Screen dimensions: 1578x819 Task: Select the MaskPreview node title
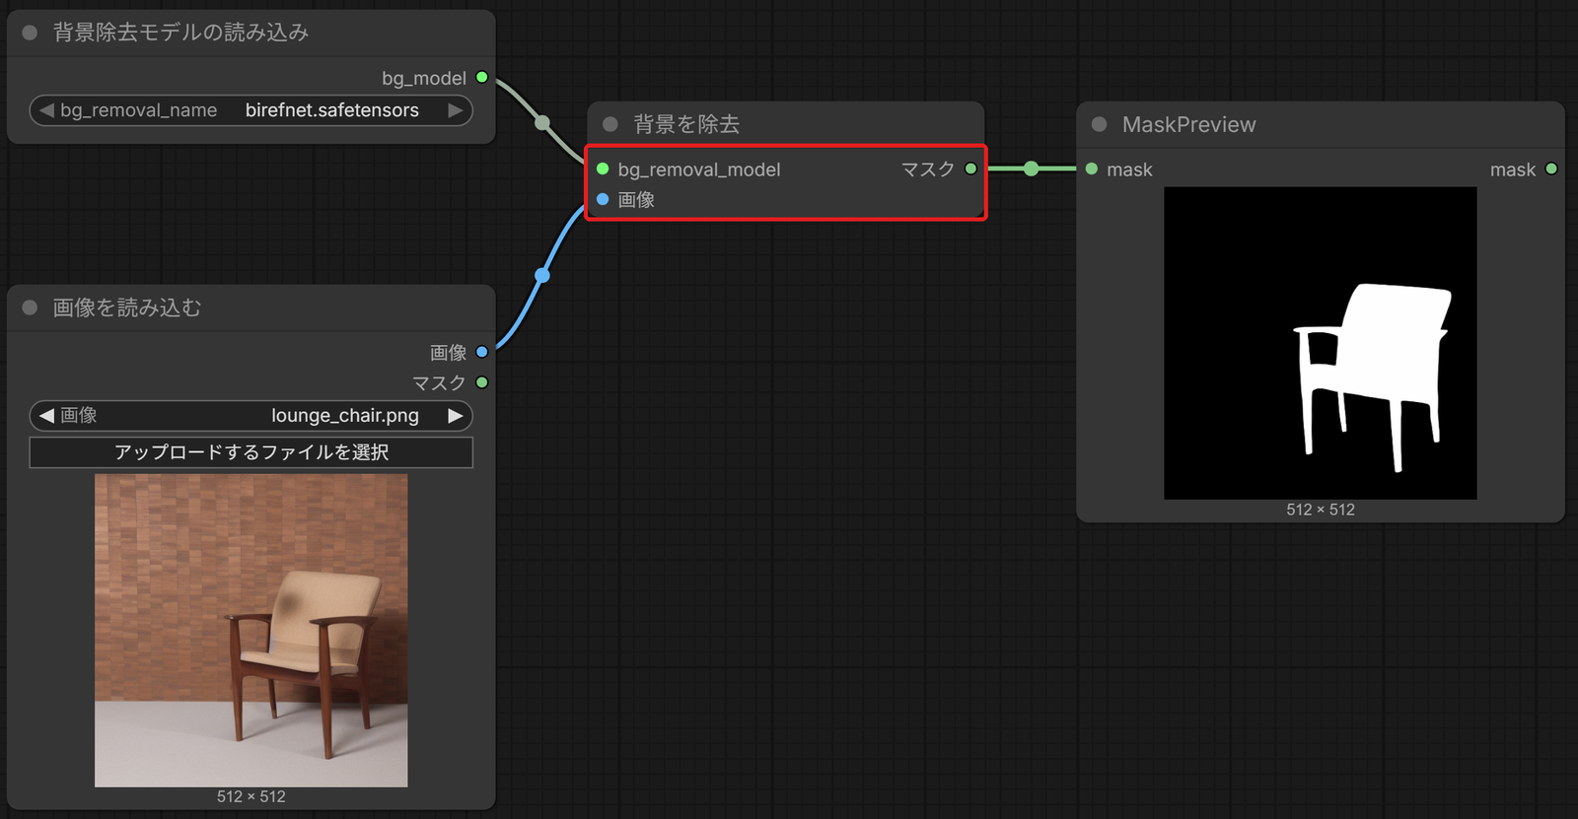coord(1189,124)
